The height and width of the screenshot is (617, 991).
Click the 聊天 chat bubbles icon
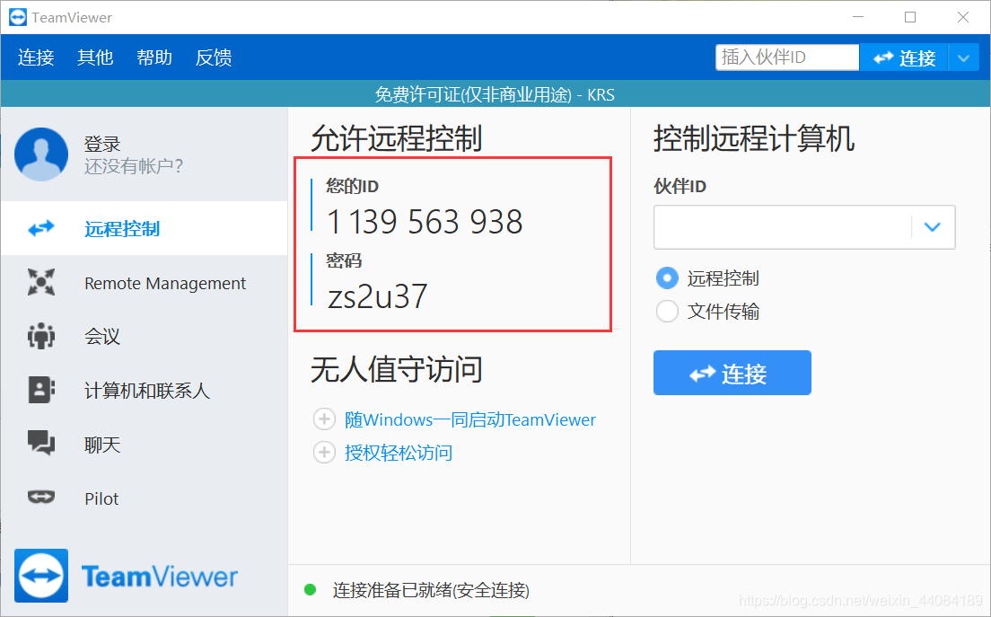coord(41,443)
